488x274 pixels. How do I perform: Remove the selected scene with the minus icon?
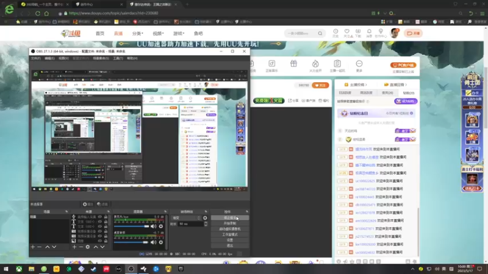(39, 247)
